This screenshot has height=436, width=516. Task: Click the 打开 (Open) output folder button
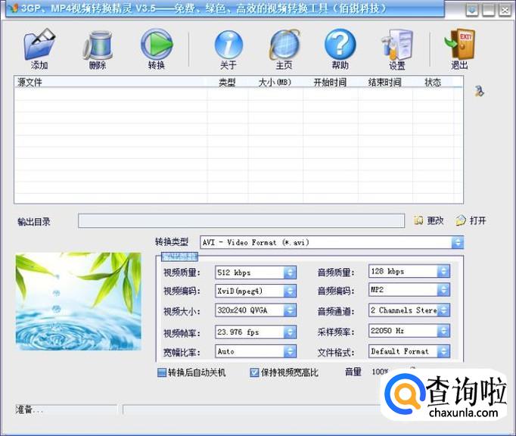coord(471,220)
